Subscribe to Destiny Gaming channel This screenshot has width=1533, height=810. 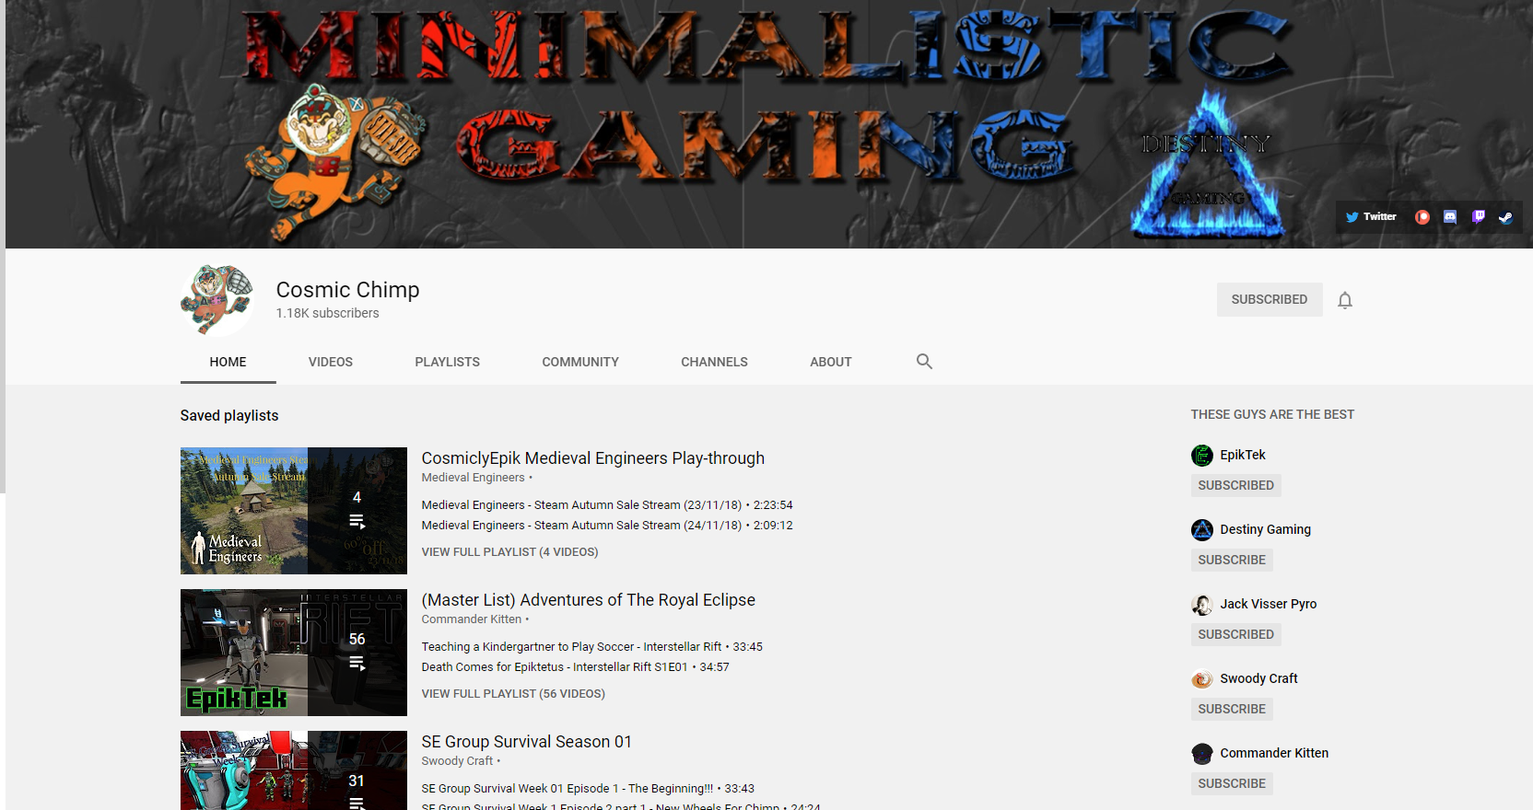[x=1231, y=560]
